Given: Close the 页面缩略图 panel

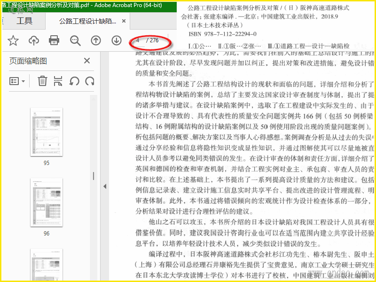Looking at the screenshot, I should pyautogui.click(x=87, y=61).
